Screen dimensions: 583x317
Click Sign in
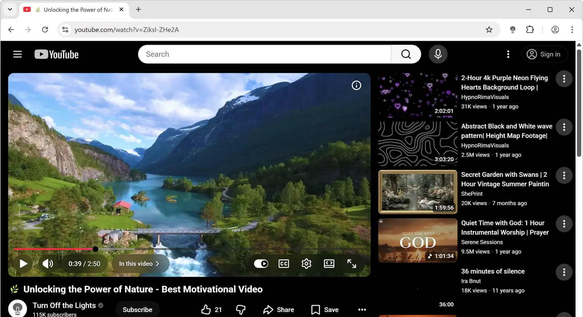click(545, 54)
